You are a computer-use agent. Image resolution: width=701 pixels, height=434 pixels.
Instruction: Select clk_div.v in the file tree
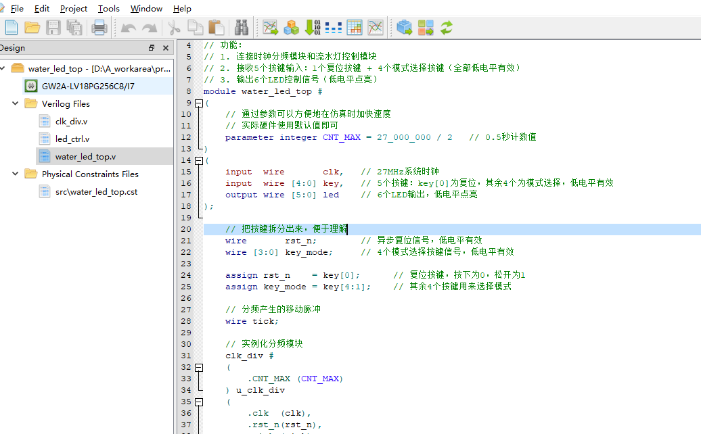click(71, 122)
